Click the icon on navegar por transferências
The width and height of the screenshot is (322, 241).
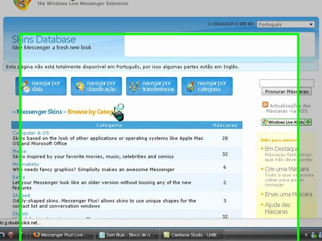click(134, 86)
